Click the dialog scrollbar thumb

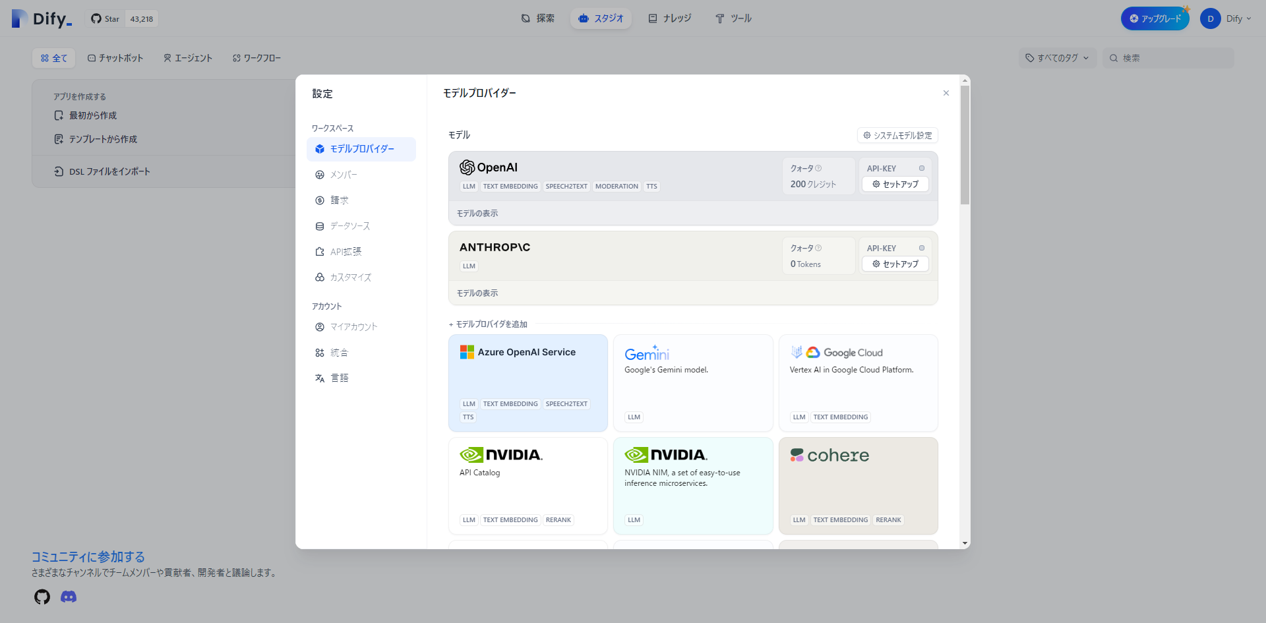point(965,145)
